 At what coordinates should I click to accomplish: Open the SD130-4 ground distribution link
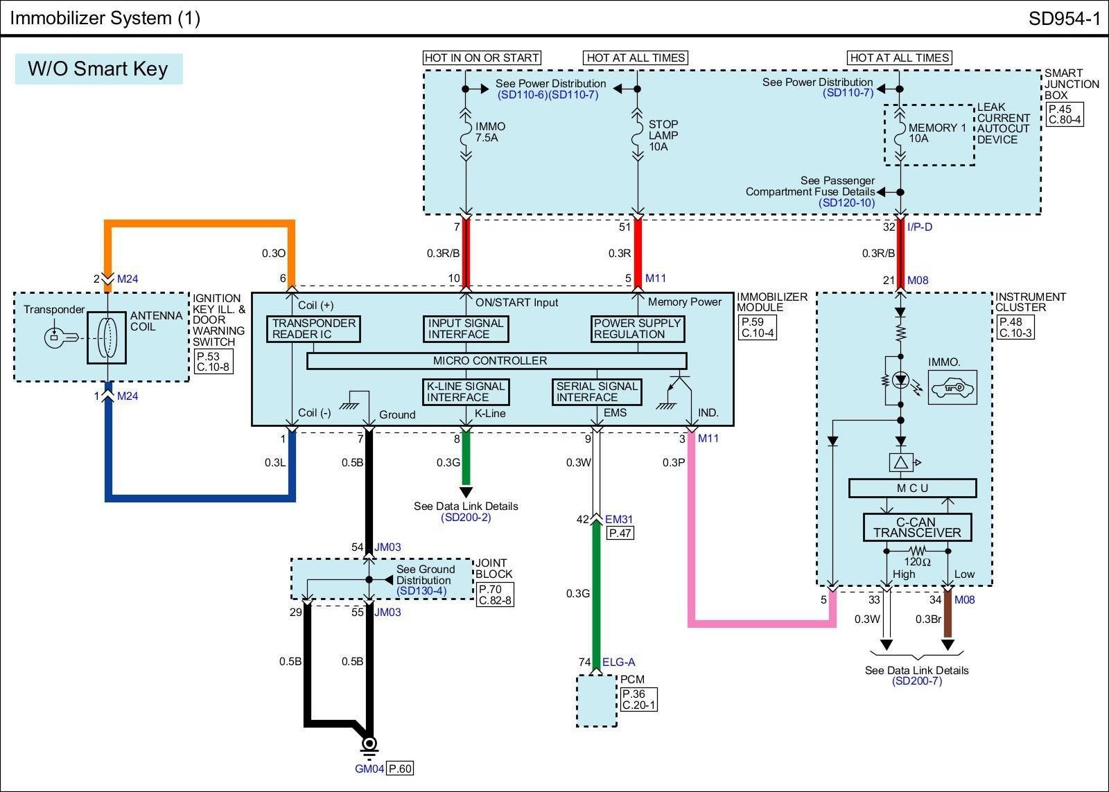click(421, 591)
